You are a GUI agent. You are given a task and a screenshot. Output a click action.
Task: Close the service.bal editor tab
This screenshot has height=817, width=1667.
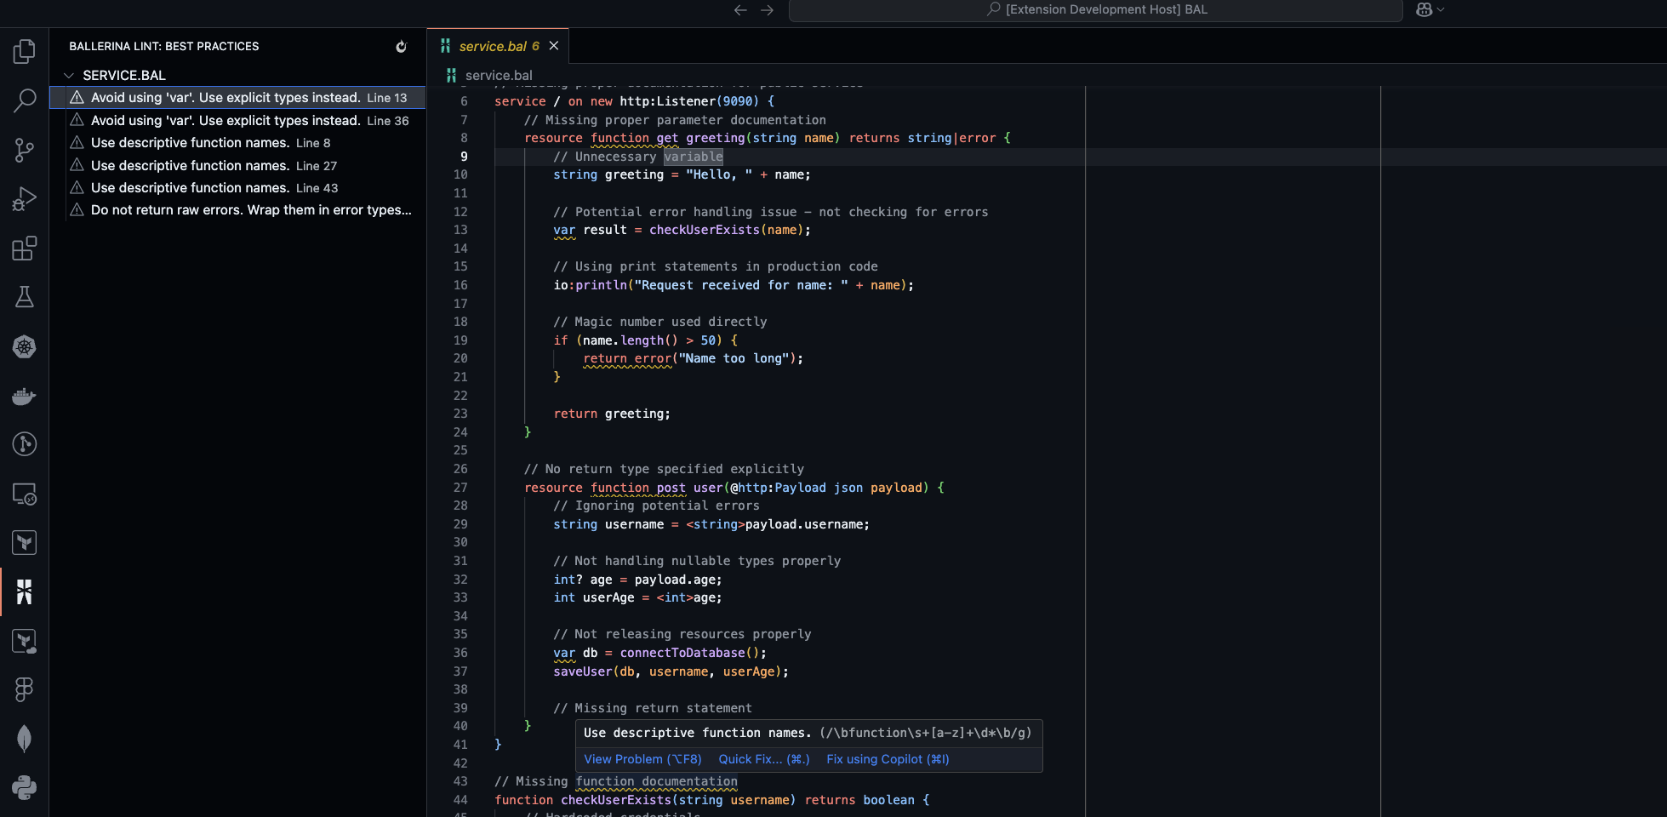pos(554,46)
